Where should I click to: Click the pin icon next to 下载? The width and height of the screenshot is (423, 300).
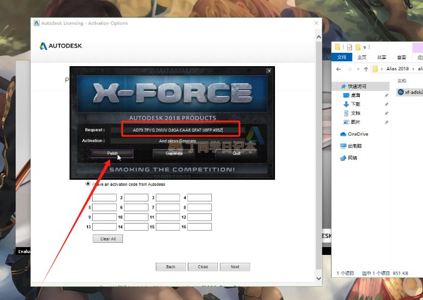click(x=386, y=105)
